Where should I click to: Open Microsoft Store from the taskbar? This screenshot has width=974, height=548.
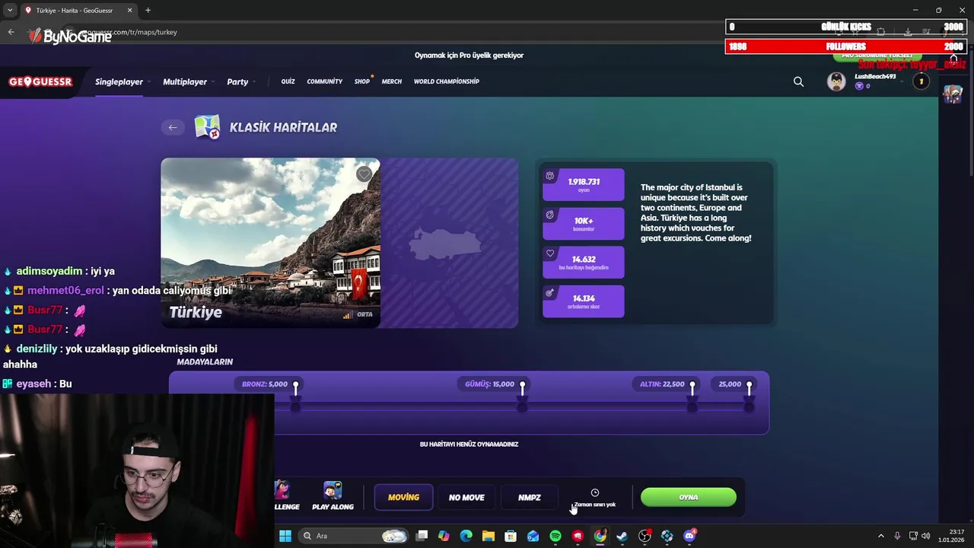(x=511, y=536)
